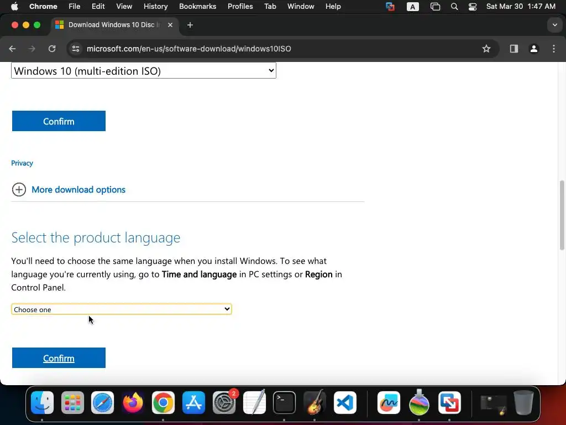The image size is (566, 425).
Task: Open App Store from the dock
Action: click(193, 402)
